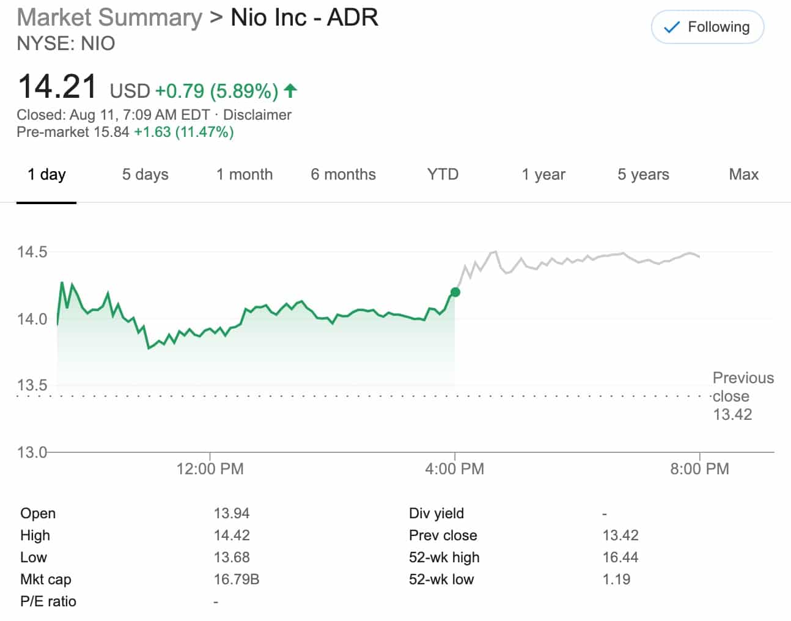The width and height of the screenshot is (791, 621).
Task: Open the Disclaimer link
Action: [257, 115]
